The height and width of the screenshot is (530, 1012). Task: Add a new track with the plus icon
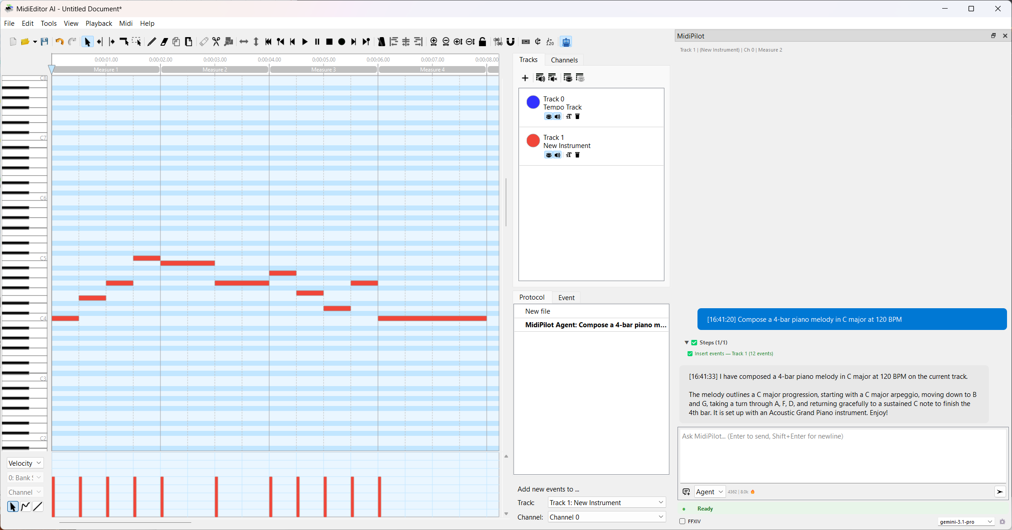[525, 78]
